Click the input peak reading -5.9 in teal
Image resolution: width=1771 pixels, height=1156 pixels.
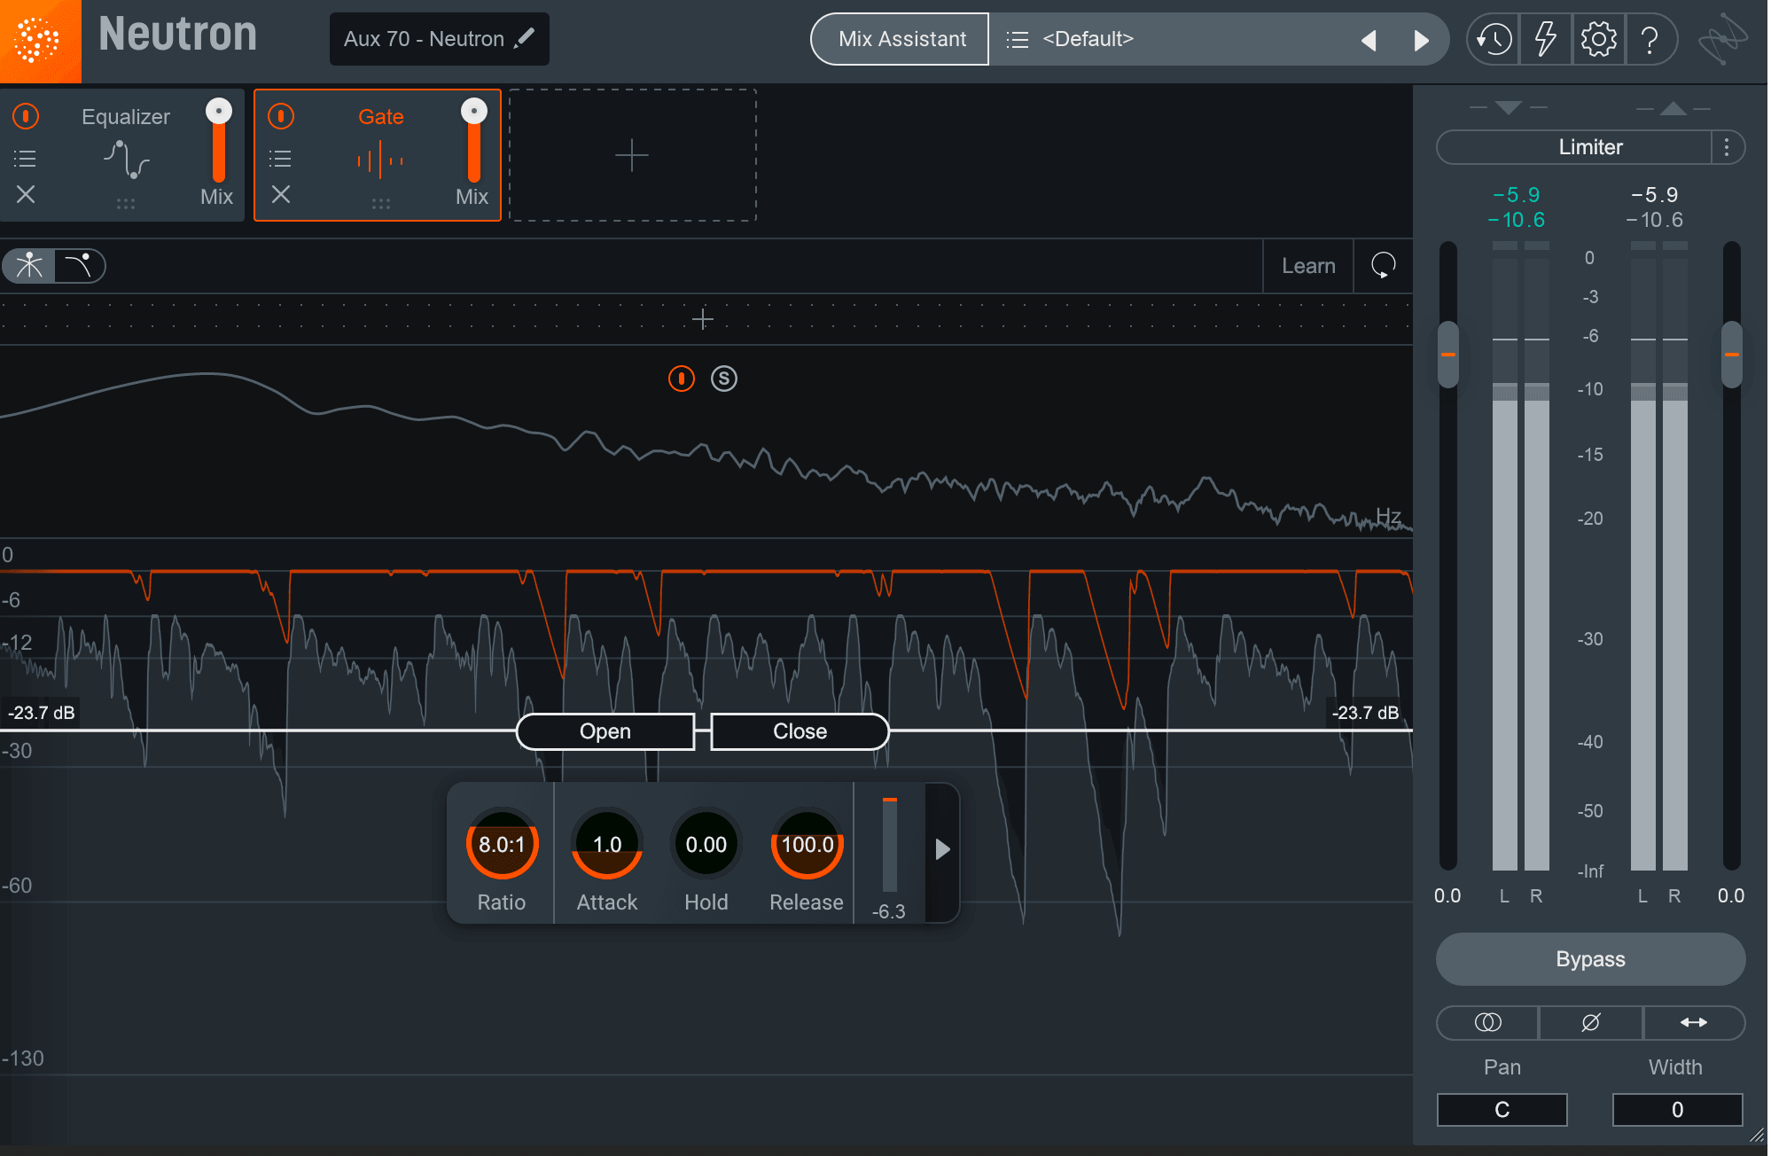click(x=1517, y=194)
